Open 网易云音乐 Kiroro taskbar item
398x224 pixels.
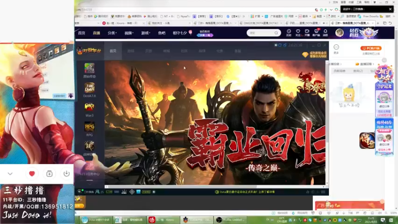[163, 220]
